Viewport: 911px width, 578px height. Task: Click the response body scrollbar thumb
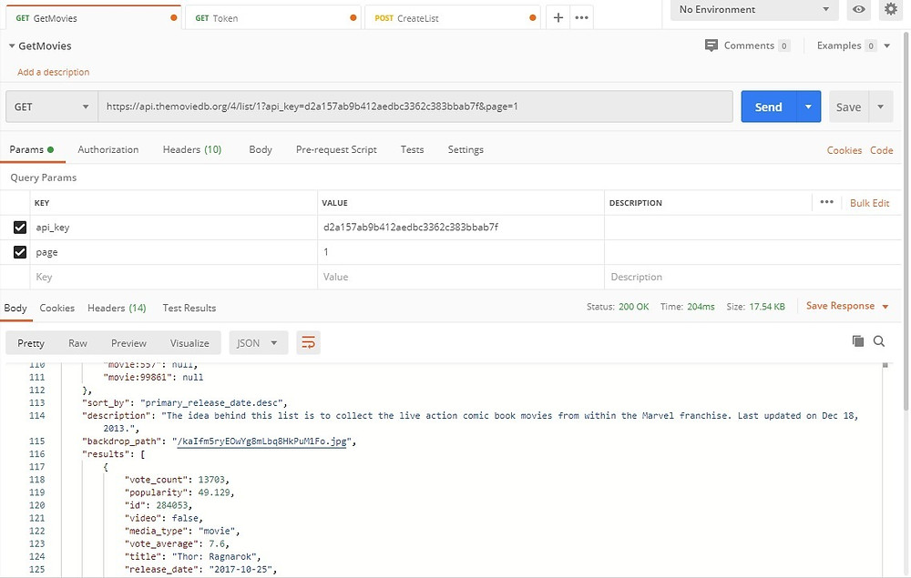(x=885, y=365)
